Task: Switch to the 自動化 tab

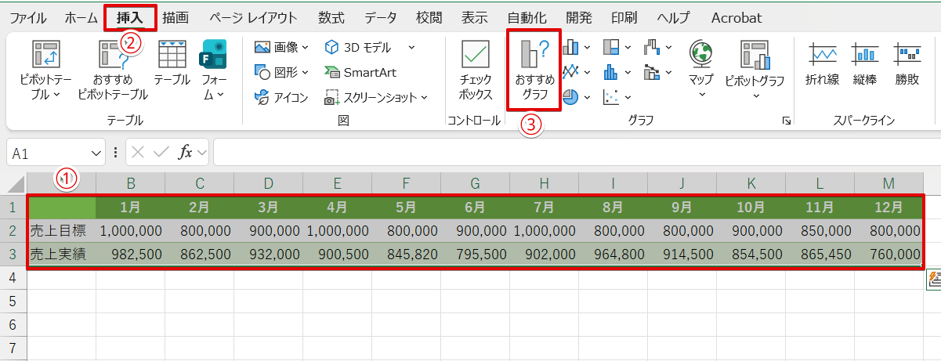Action: pyautogui.click(x=527, y=18)
